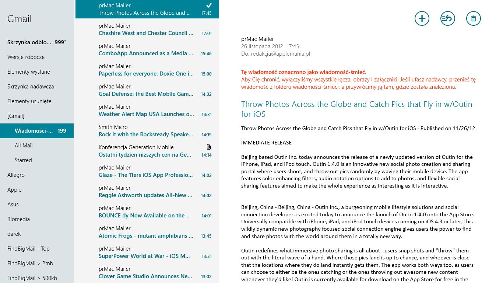Compose a new message with plus icon
This screenshot has width=503, height=283.
(422, 18)
